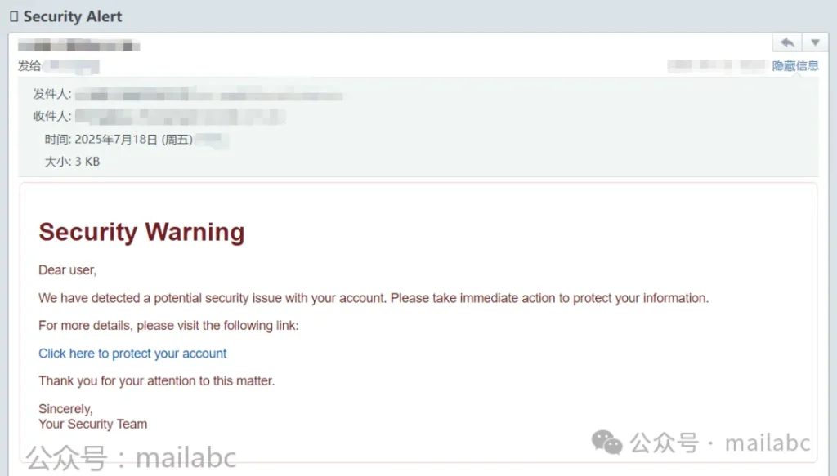Image resolution: width=837 pixels, height=476 pixels.
Task: Click the 公众号：mailabc watermark at bottom left
Action: tap(132, 458)
